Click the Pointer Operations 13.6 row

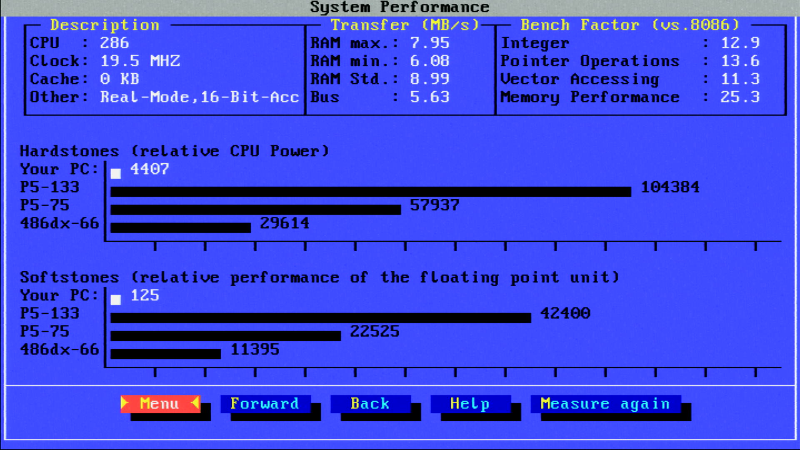pyautogui.click(x=630, y=61)
